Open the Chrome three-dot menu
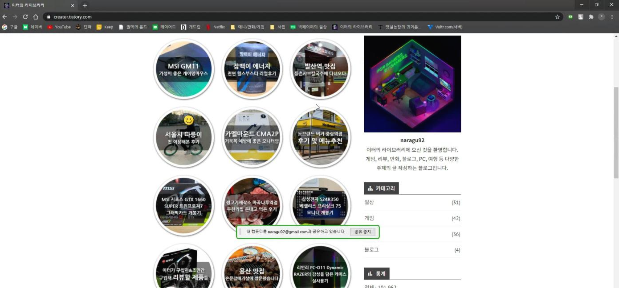Image resolution: width=619 pixels, height=288 pixels. [x=612, y=17]
